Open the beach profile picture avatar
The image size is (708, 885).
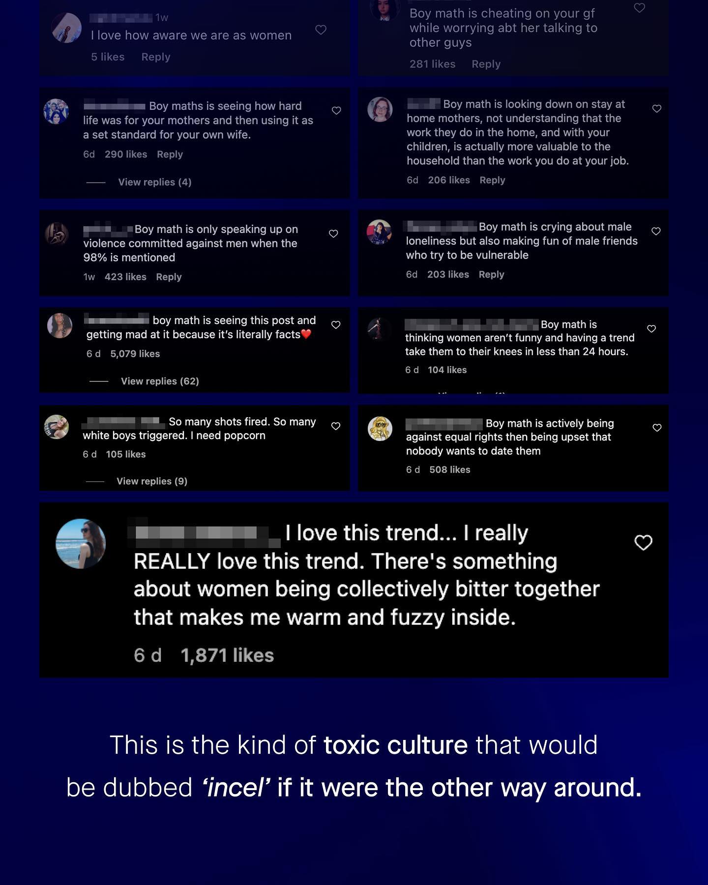click(81, 544)
